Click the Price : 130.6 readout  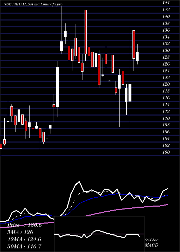click(24, 225)
